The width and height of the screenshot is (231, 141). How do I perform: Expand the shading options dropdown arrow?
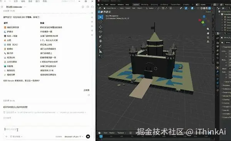click(x=212, y=8)
